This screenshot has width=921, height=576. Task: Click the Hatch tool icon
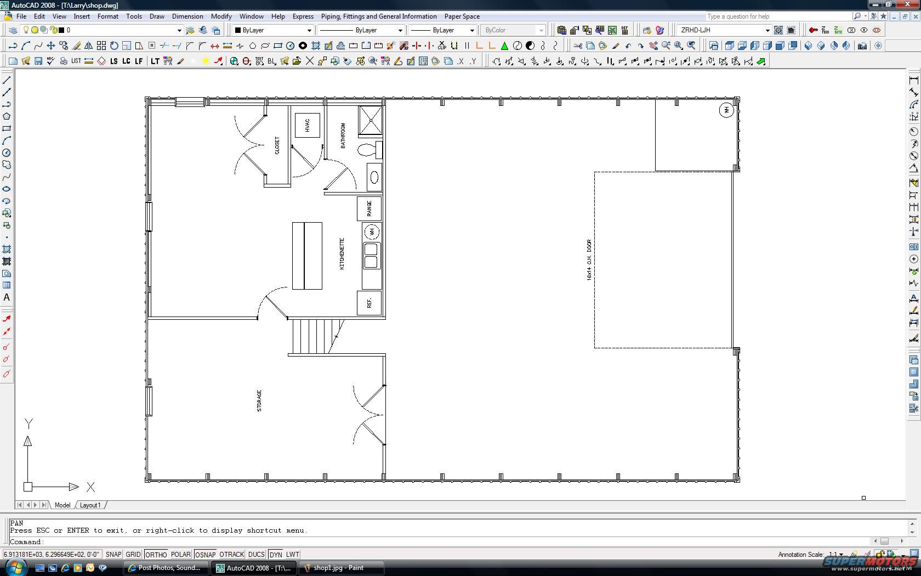coord(7,249)
